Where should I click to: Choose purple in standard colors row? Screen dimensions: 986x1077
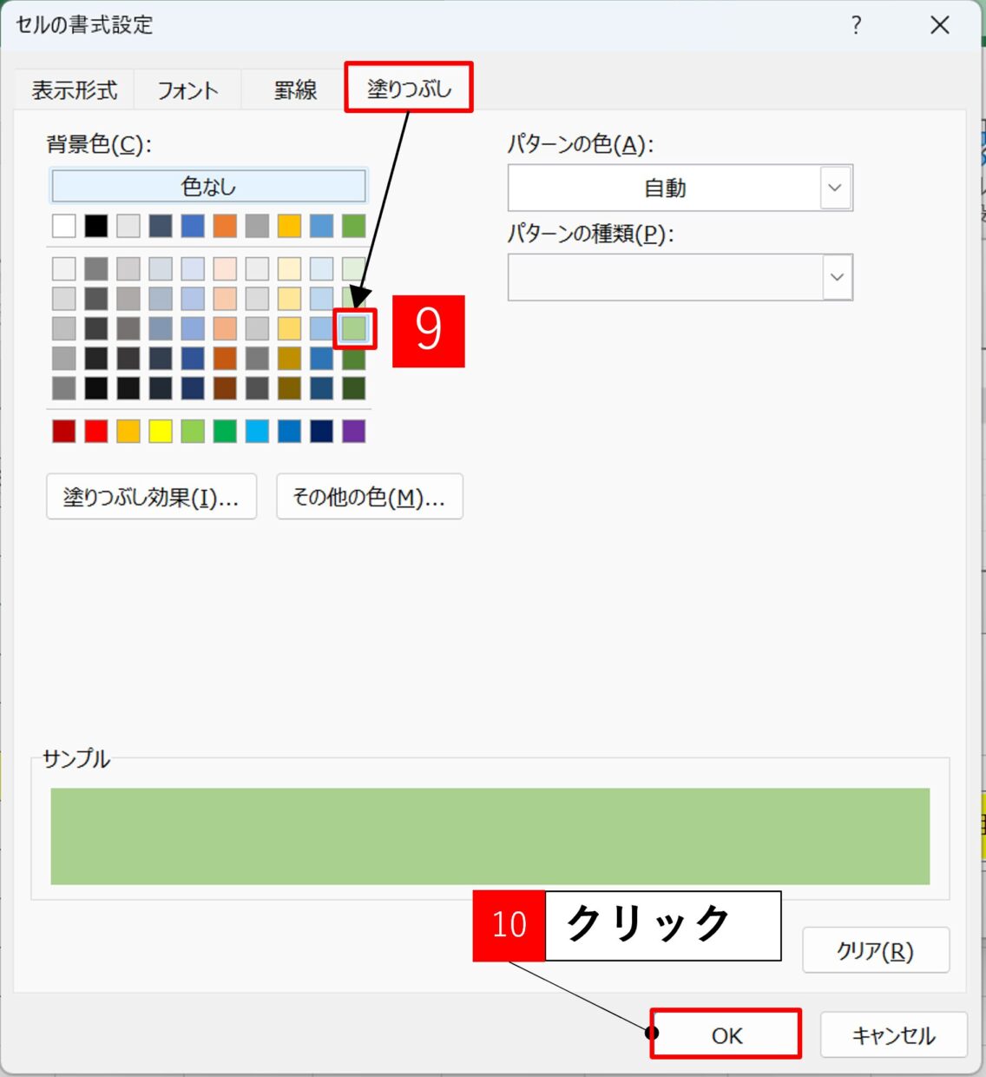click(x=353, y=431)
